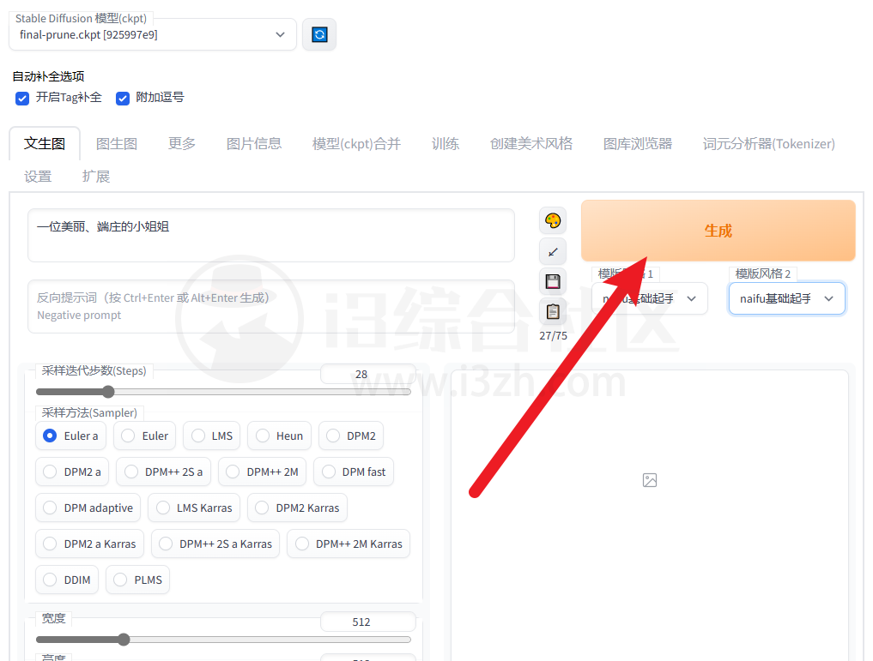Viewport: 873px width, 661px height.
Task: Select the PLMS sampler
Action: pyautogui.click(x=137, y=580)
